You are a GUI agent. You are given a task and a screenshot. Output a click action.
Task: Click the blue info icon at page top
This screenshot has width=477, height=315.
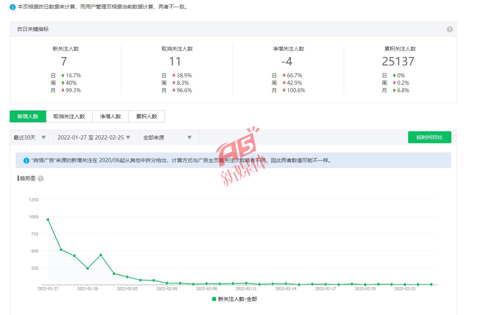pos(13,7)
